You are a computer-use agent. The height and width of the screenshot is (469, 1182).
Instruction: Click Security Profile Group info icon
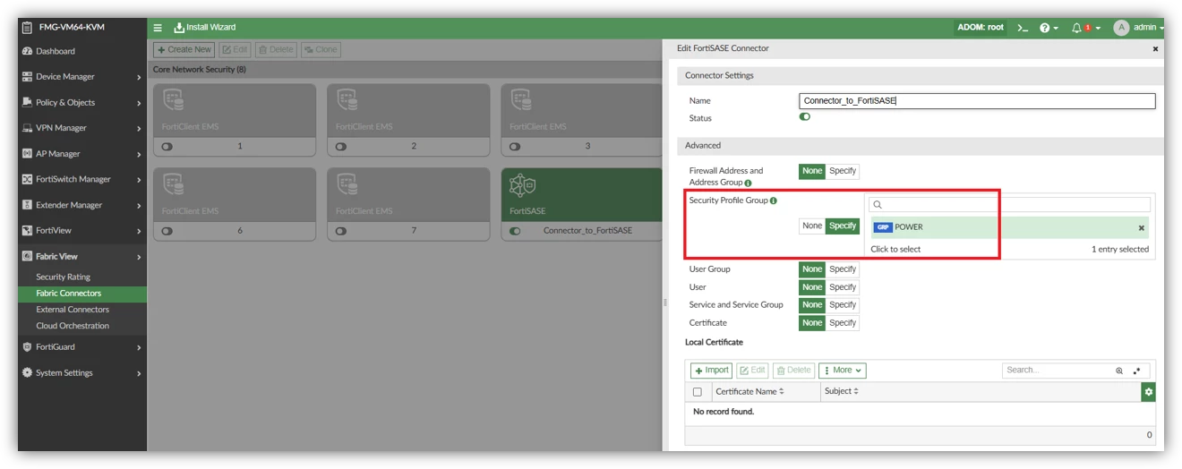click(774, 201)
